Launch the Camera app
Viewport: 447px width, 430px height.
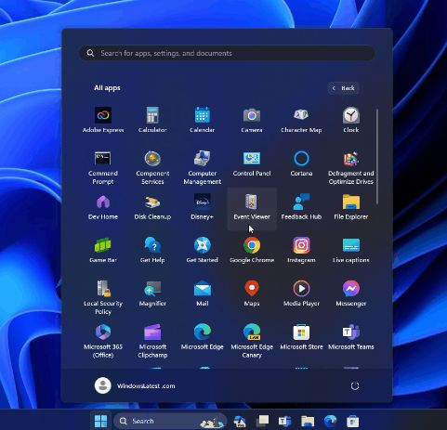tap(252, 120)
